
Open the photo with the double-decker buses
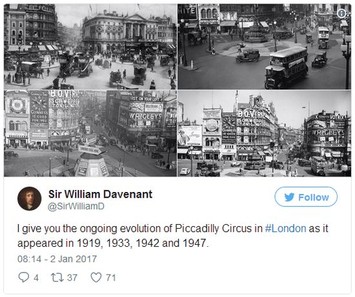[x=264, y=46]
